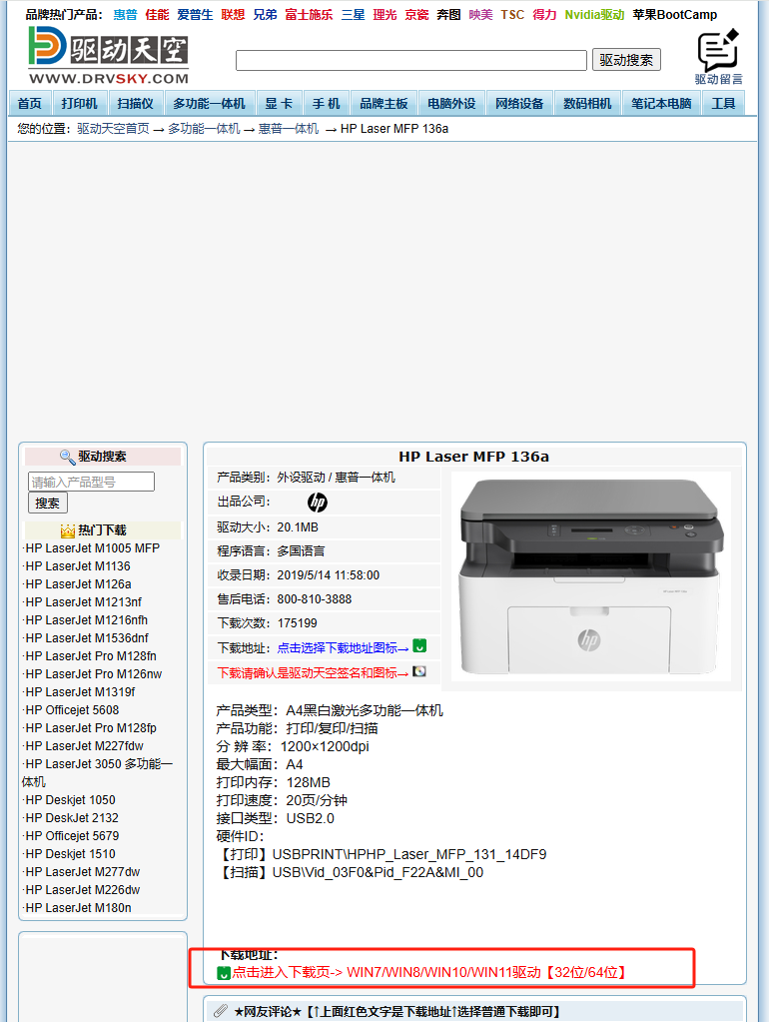Open HP LaserJet M1216nfh link
Image resolution: width=769 pixels, height=1022 pixels.
86,620
